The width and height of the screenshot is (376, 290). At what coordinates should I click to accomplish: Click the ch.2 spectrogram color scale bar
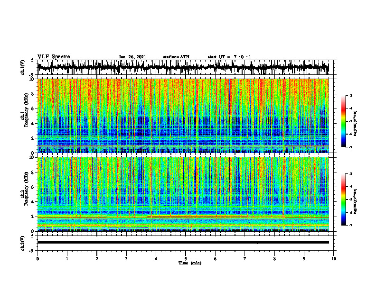[344, 199]
